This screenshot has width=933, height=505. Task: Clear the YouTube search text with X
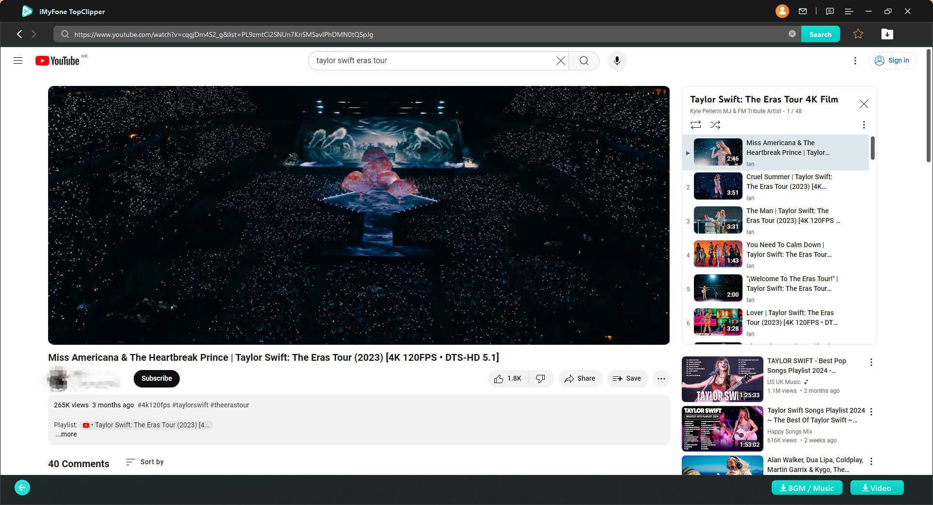click(x=560, y=61)
